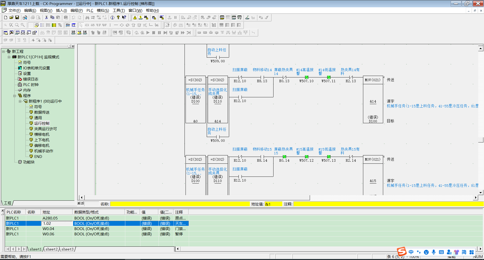Open the PLC menu
The image size is (484, 260).
pyautogui.click(x=90, y=11)
